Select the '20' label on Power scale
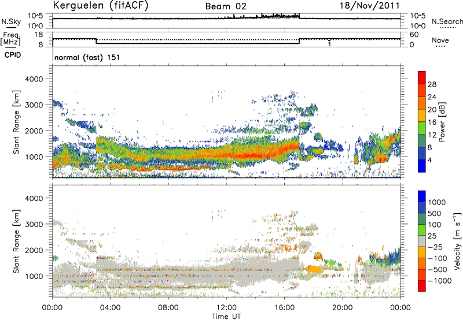463x320 pixels. click(432, 110)
